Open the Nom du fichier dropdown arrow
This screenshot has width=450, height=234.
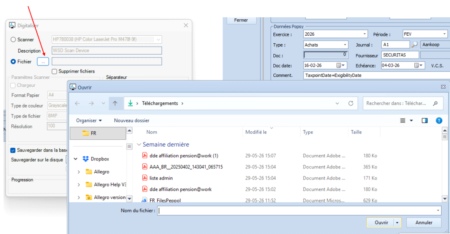pyautogui.click(x=438, y=211)
